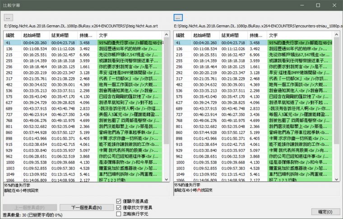
Task: Uncheck 僅尋找文字差異 checkbox
Action: [x=119, y=207]
